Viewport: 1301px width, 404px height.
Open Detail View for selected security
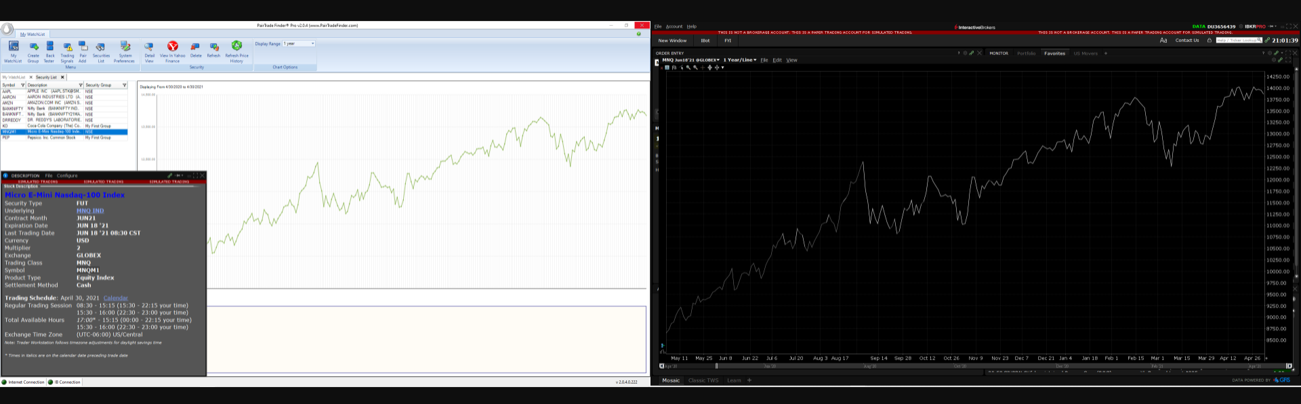(149, 51)
